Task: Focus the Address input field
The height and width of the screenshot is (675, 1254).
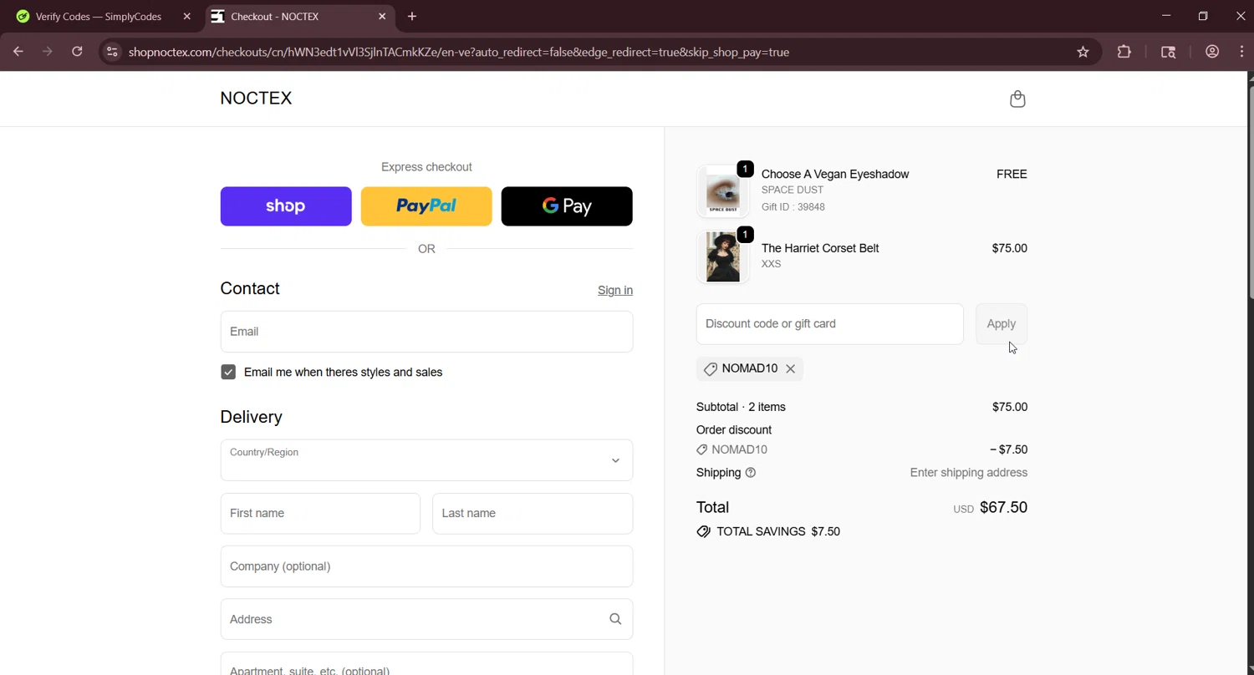Action: point(426,619)
